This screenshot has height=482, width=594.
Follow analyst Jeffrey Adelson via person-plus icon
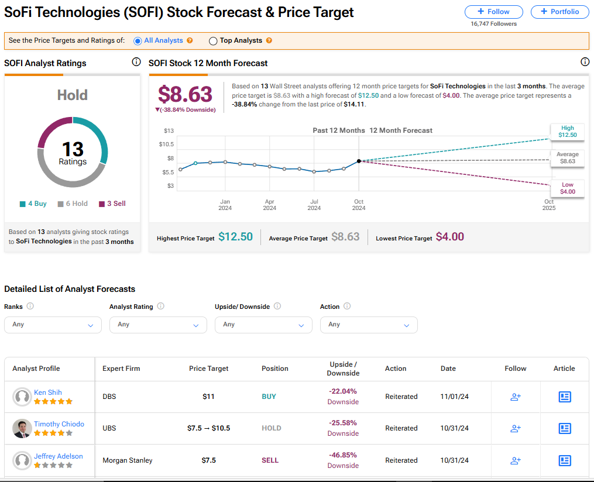tap(516, 460)
